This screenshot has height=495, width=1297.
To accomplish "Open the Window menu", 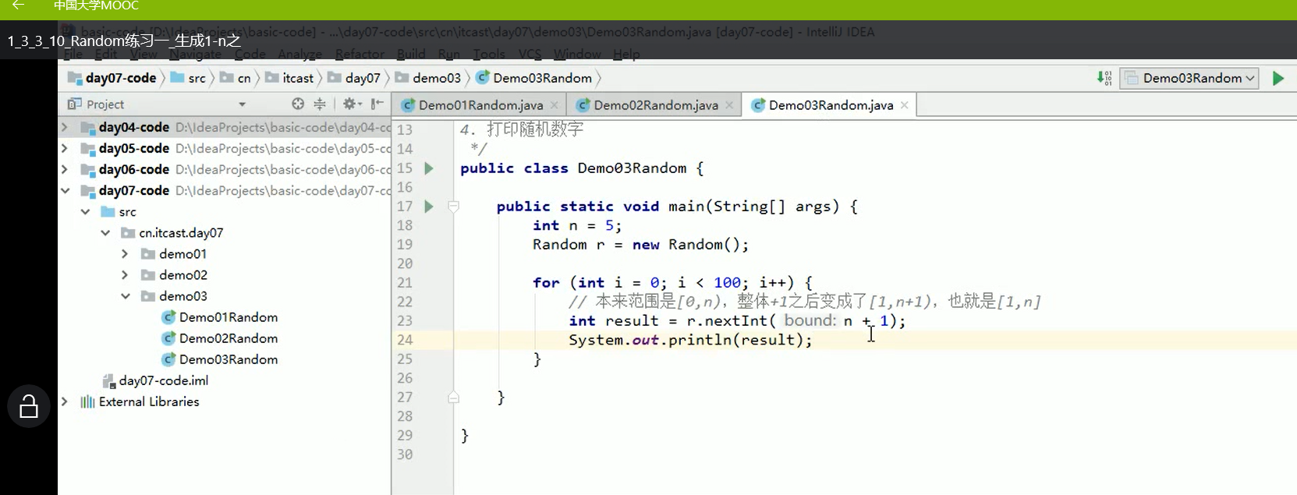I will (x=577, y=54).
